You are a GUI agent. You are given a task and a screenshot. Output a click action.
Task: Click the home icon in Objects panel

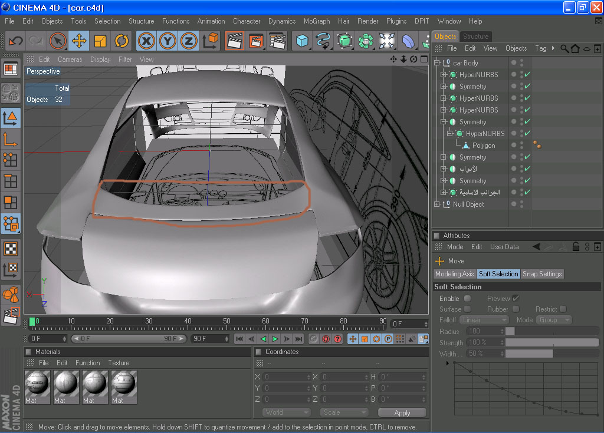click(575, 48)
